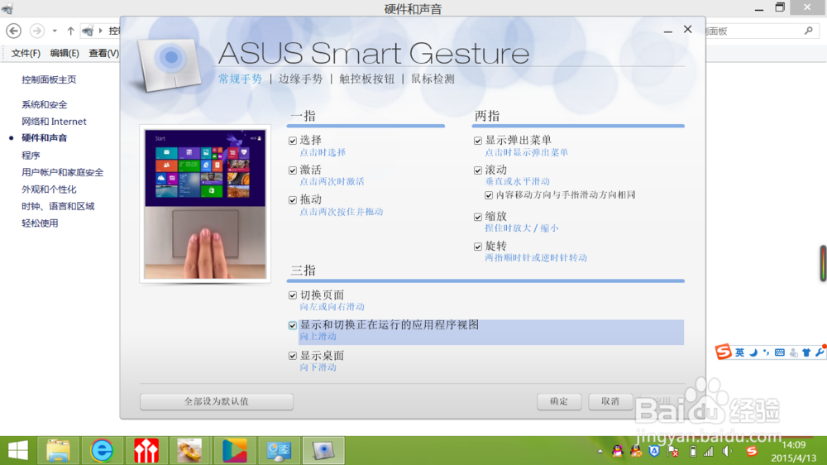
Task: Switch to the 边缘手势 tab
Action: [x=301, y=79]
